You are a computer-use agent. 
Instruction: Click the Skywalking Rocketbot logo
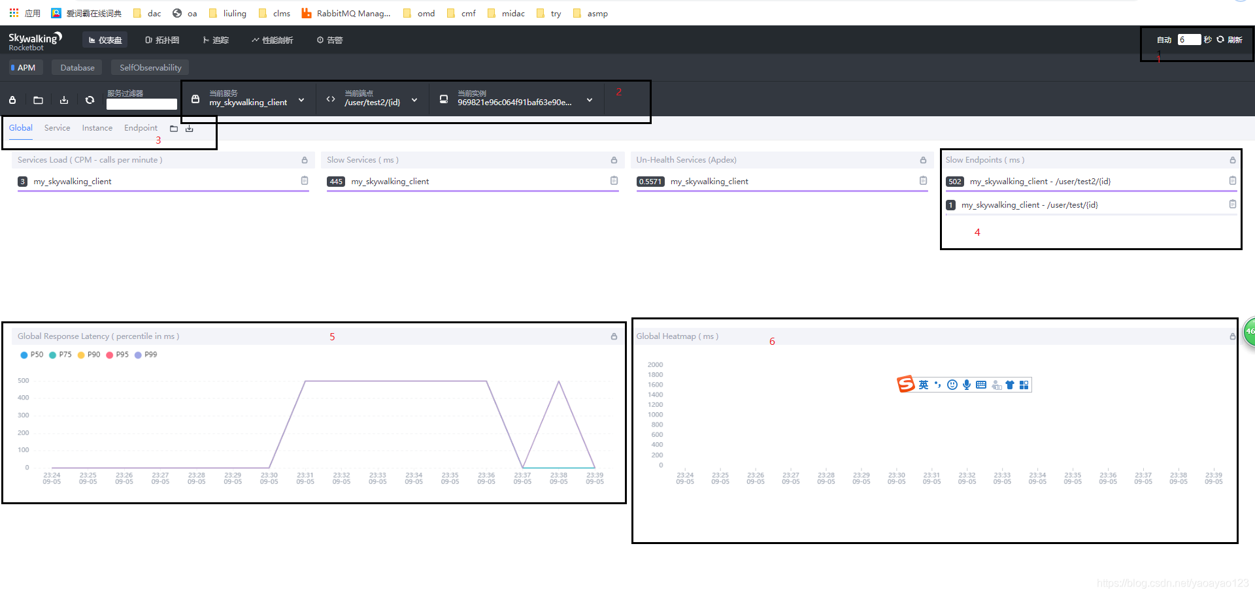point(35,41)
